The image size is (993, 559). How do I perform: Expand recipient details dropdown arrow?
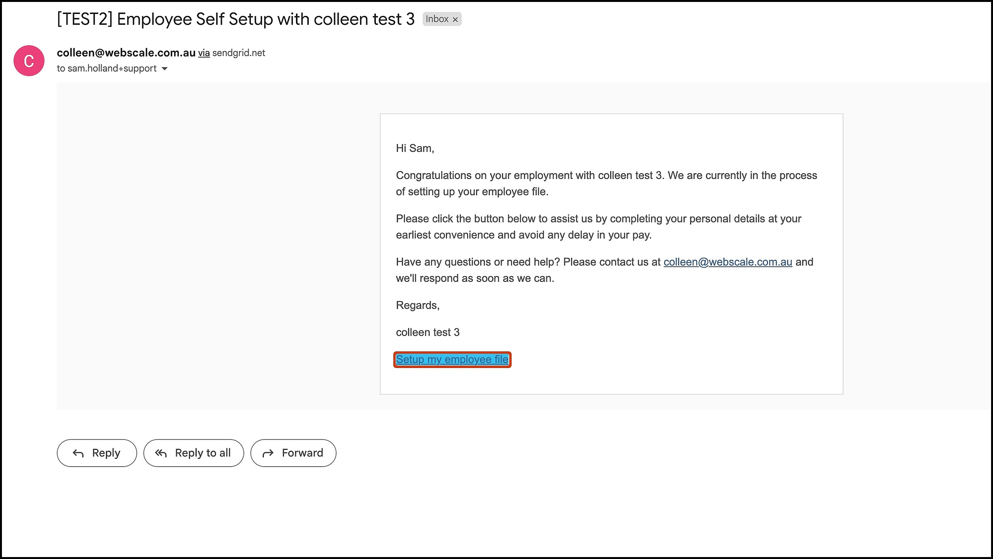(164, 69)
